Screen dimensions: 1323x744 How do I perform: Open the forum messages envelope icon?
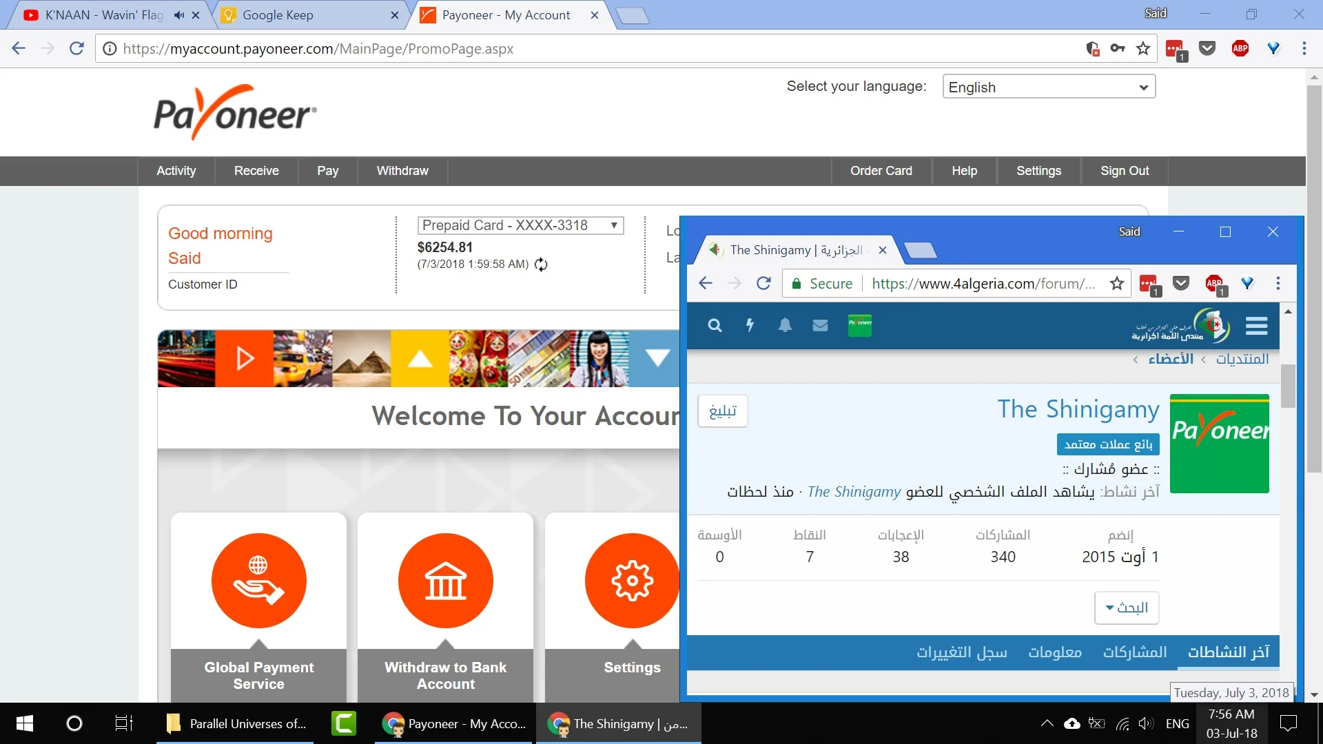[x=820, y=325]
